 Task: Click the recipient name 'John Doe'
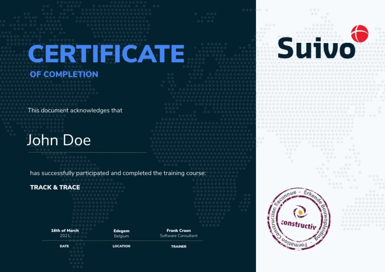[x=59, y=140]
